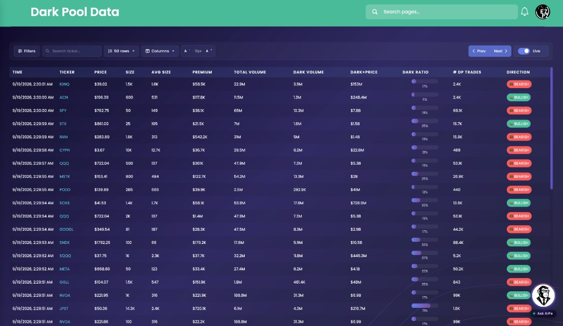
Task: Open the Filters panel
Action: coord(26,51)
